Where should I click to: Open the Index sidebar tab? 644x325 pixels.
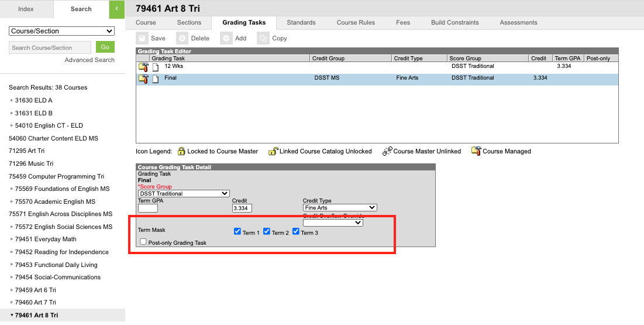click(x=26, y=9)
